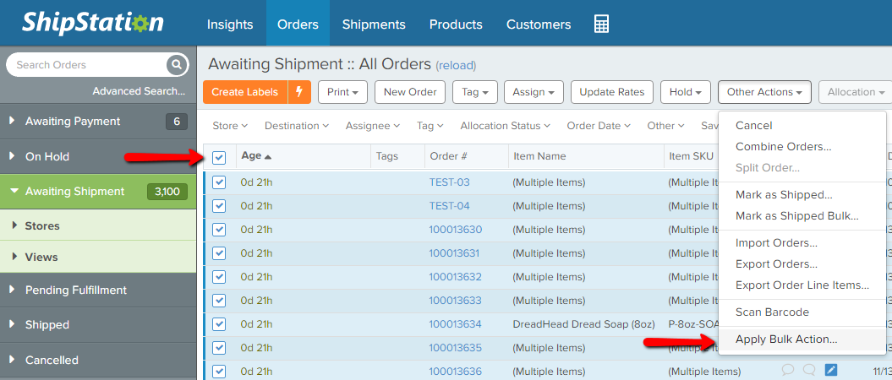Open the Allocation Status filter
Viewport: 892px width, 380px height.
click(505, 126)
